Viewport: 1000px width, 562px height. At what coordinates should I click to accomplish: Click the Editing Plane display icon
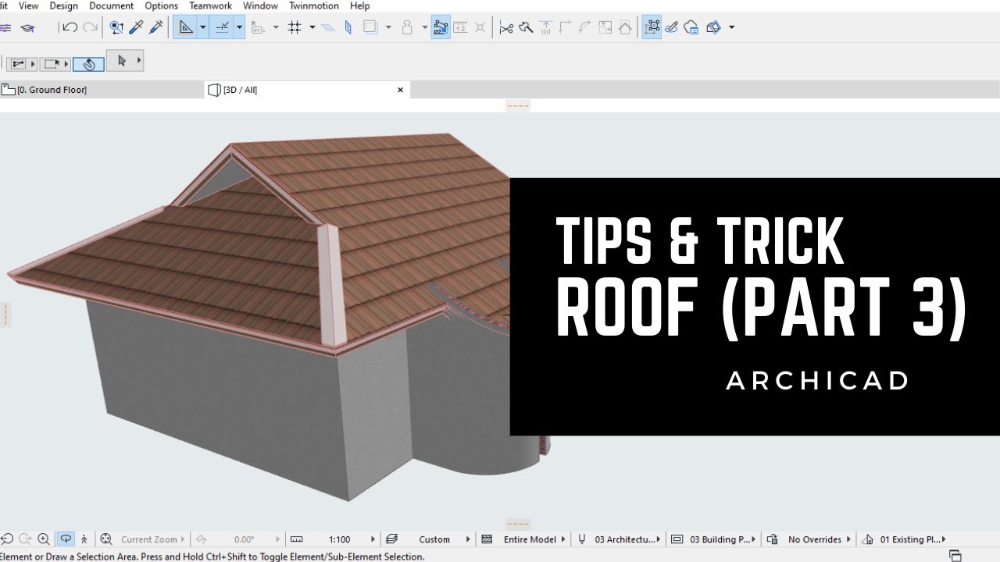(x=328, y=27)
